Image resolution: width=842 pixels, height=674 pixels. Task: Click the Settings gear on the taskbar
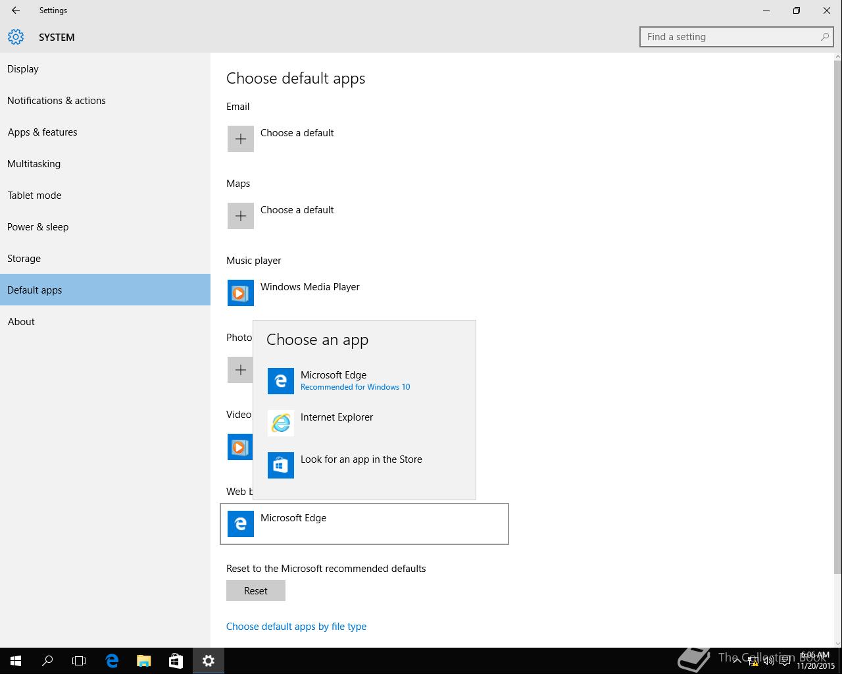(209, 661)
